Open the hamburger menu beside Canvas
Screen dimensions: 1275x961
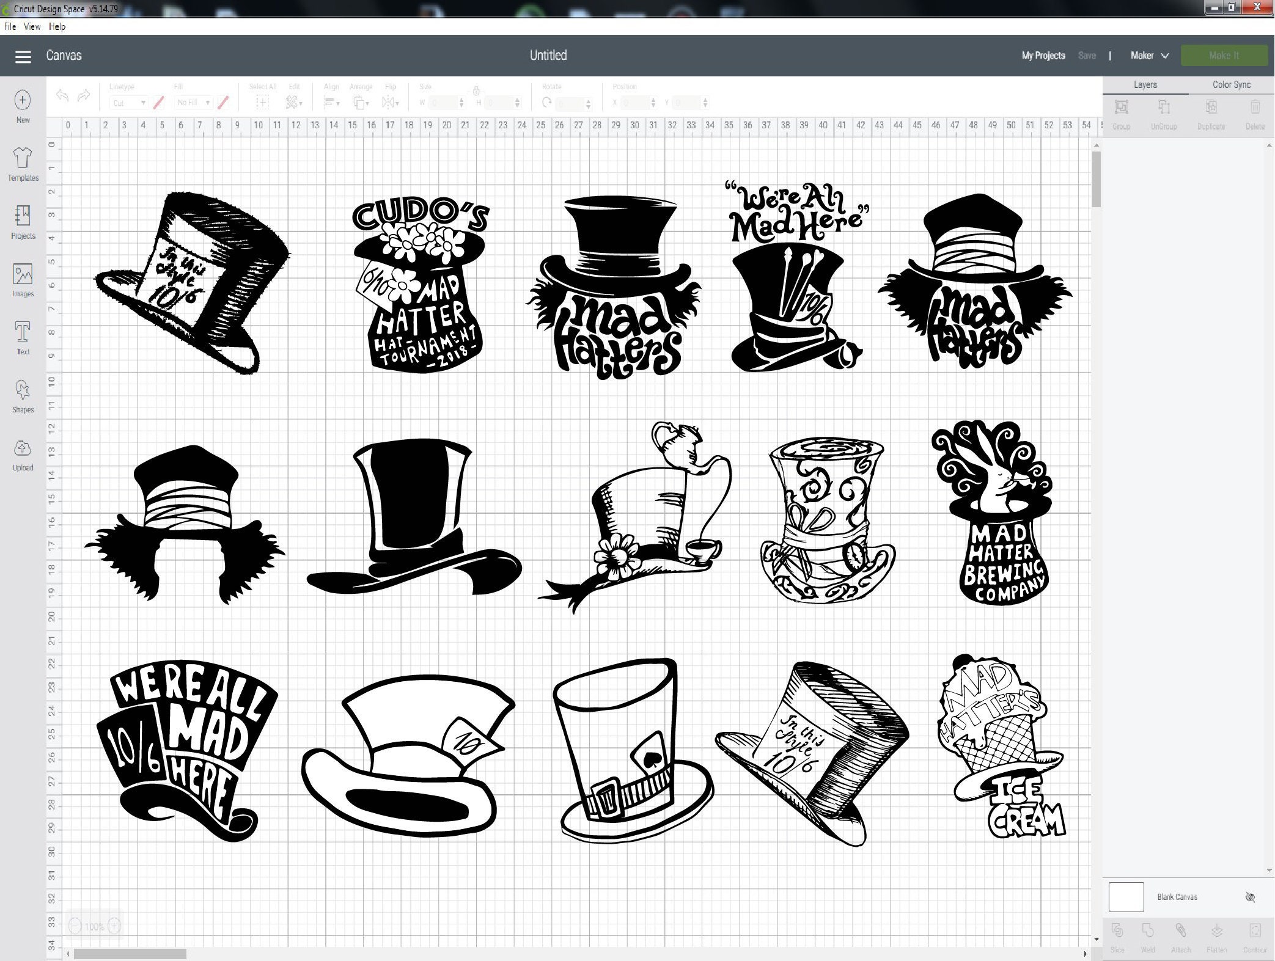coord(23,56)
